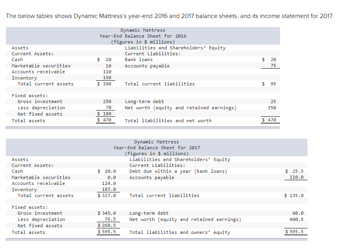Click the 2016 Bank loans value '$ 20'
349x248 pixels.
pos(269,60)
